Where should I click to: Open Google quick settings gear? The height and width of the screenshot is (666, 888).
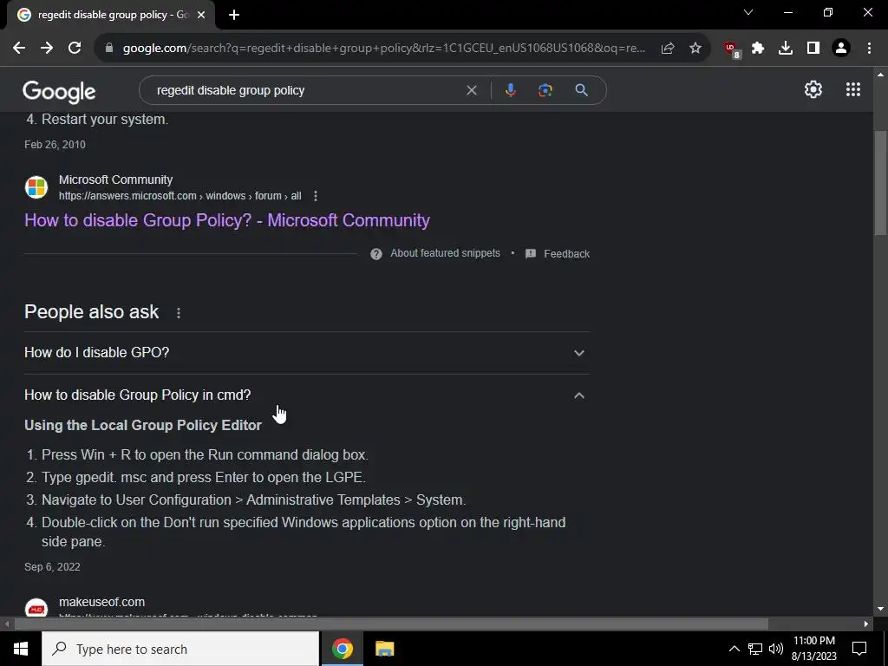coord(813,89)
